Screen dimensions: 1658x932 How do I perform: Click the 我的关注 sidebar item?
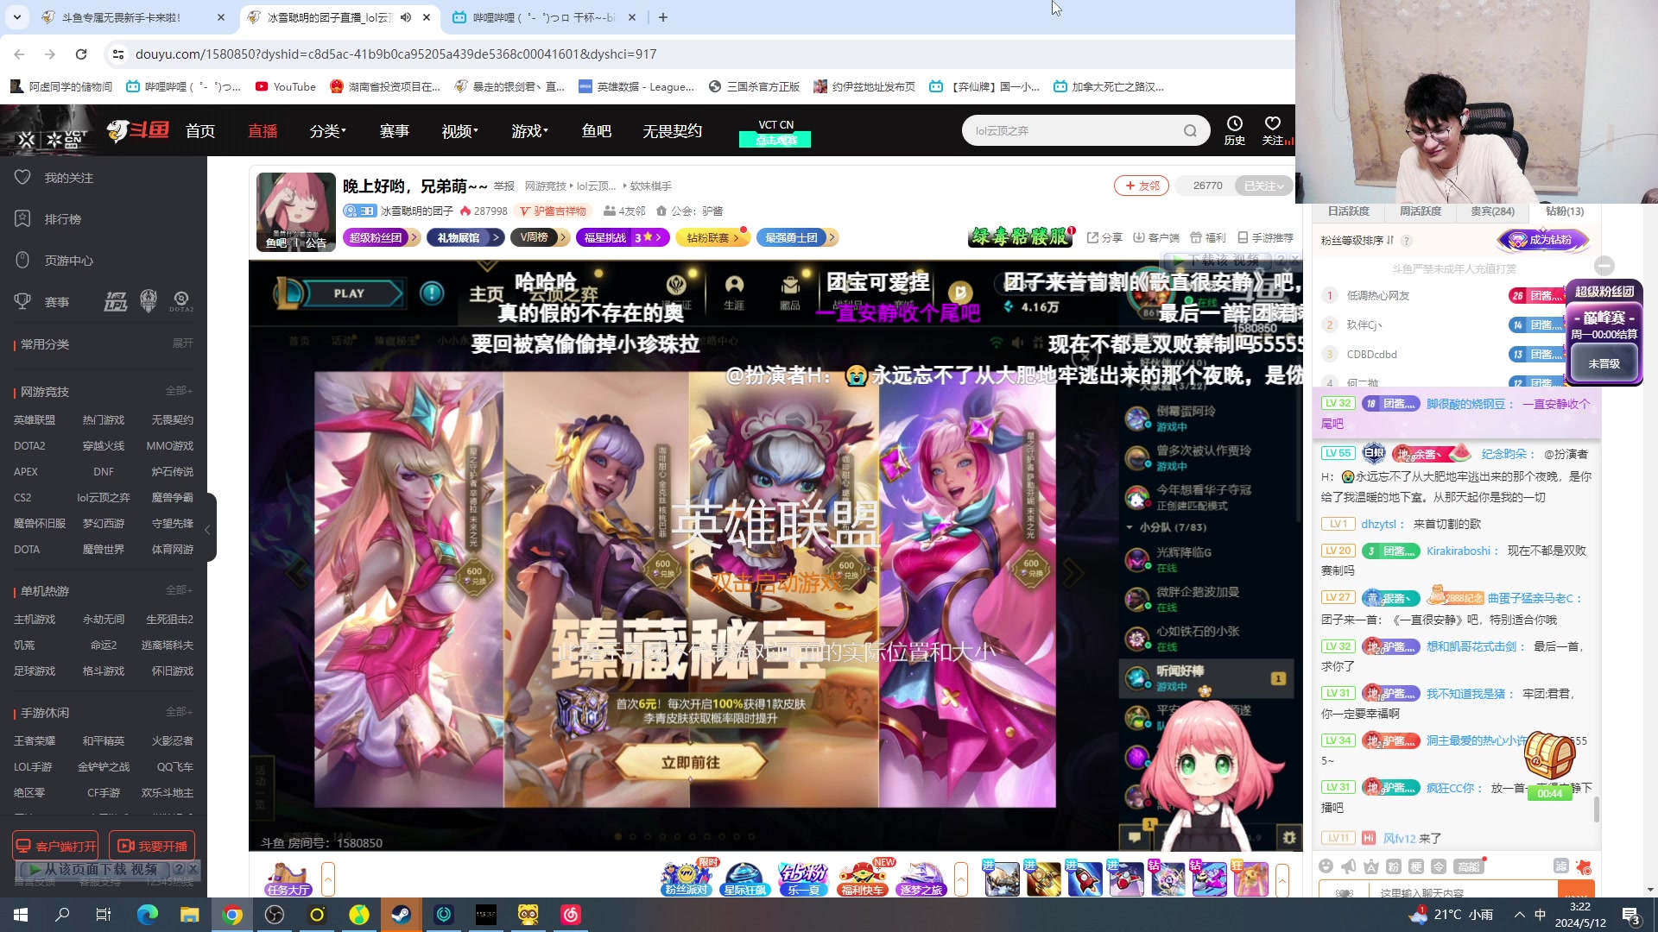[69, 178]
